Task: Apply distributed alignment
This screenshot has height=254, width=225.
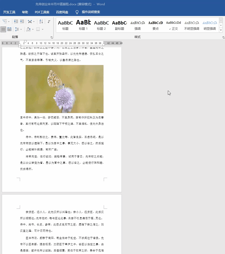Action: click(x=9, y=29)
